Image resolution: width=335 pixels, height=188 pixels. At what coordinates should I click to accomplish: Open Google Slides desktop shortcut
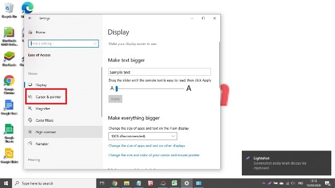click(9, 156)
